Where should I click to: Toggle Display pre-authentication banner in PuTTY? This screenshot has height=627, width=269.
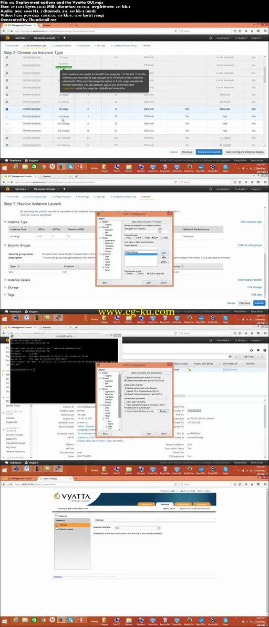[x=126, y=381]
